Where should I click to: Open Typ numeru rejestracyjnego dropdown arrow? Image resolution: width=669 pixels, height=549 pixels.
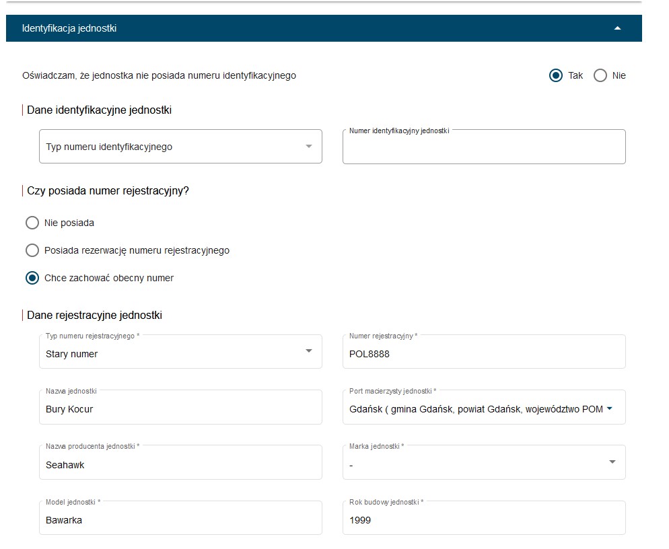[x=309, y=351]
